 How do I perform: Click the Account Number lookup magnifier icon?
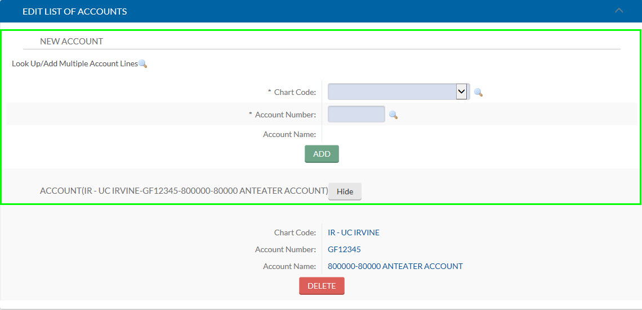(393, 115)
